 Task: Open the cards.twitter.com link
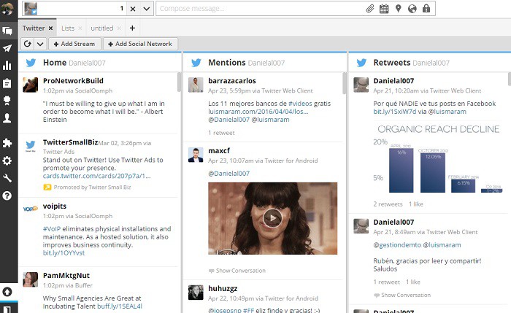[97, 176]
